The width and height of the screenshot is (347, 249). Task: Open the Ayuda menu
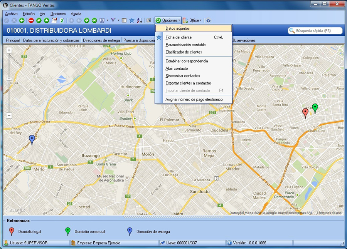coord(76,14)
